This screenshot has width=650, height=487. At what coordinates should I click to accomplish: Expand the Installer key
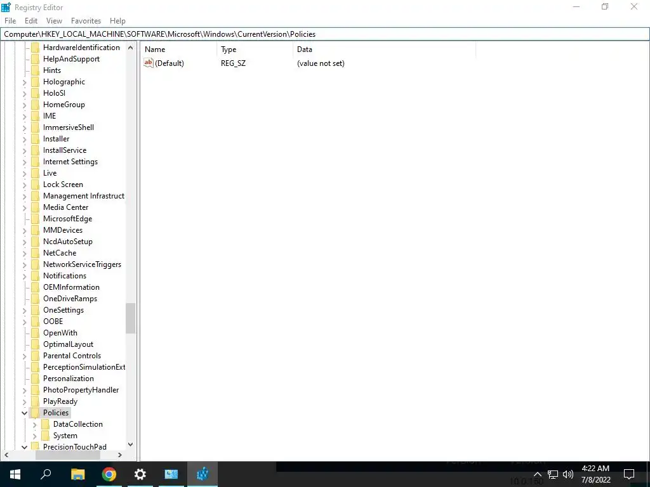tap(25, 139)
